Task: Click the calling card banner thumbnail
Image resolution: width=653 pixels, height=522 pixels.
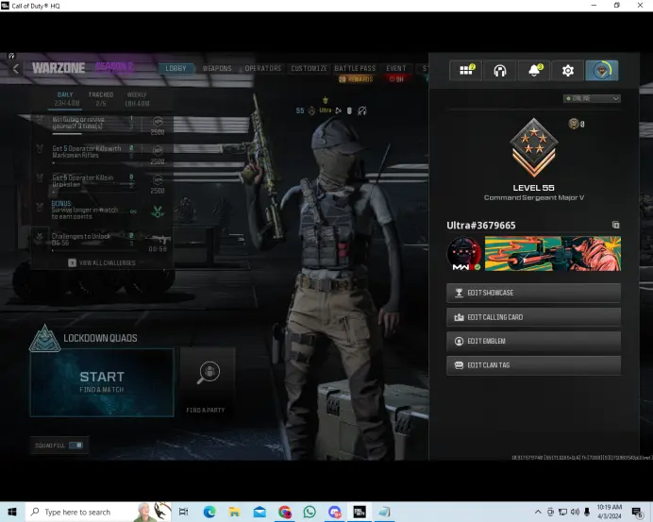Action: pyautogui.click(x=552, y=254)
